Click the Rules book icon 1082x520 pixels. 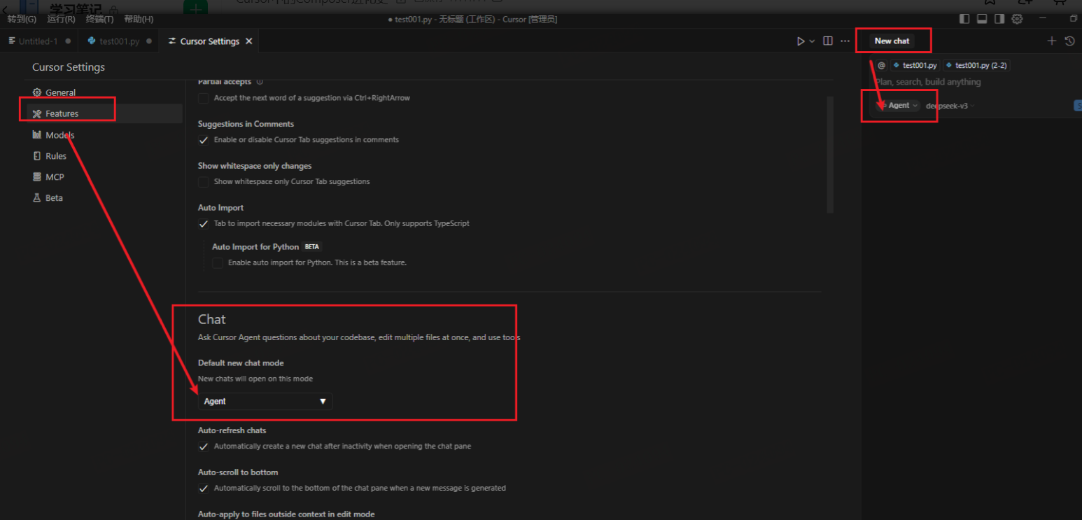(37, 156)
